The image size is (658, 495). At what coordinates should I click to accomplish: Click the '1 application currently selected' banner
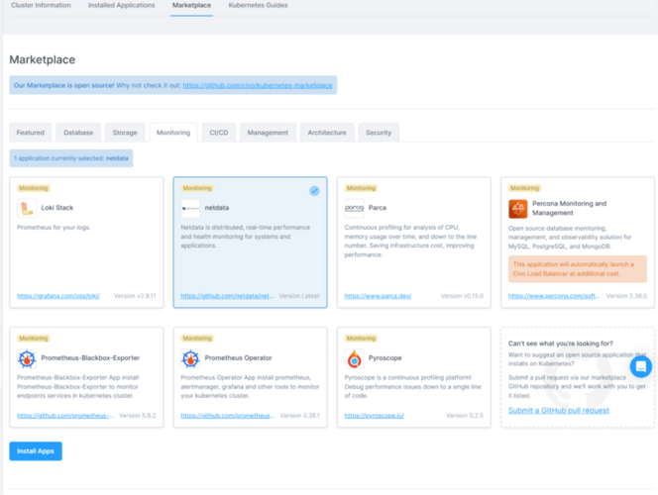pyautogui.click(x=71, y=158)
